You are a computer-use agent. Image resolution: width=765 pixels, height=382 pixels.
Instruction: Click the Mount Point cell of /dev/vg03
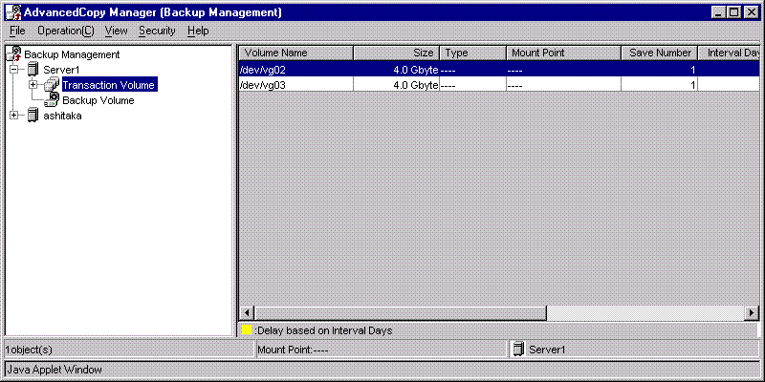tap(563, 85)
